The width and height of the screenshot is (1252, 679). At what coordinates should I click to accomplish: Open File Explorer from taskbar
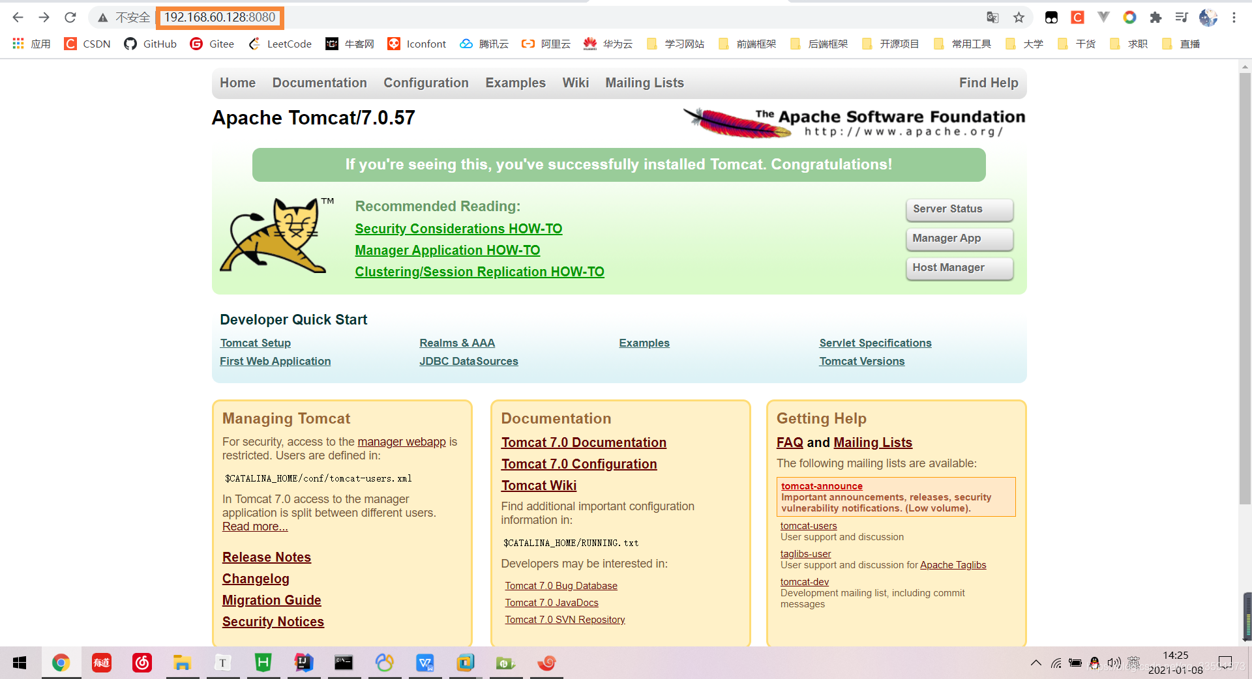pyautogui.click(x=182, y=663)
